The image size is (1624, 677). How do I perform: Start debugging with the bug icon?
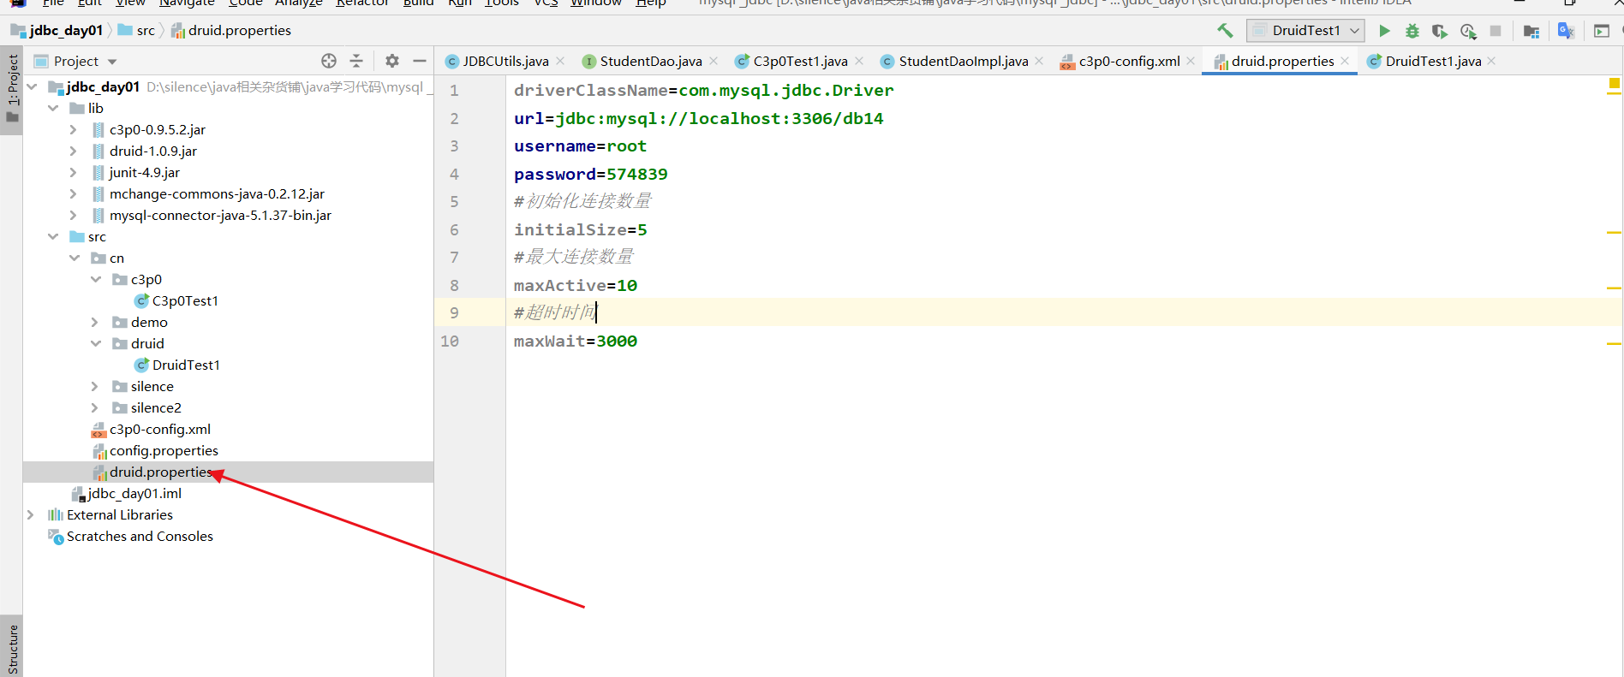pos(1412,31)
